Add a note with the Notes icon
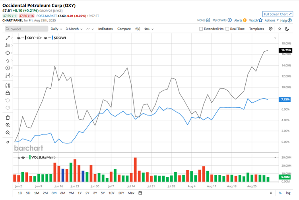The height and width of the screenshot is (200, 299). pos(208,20)
